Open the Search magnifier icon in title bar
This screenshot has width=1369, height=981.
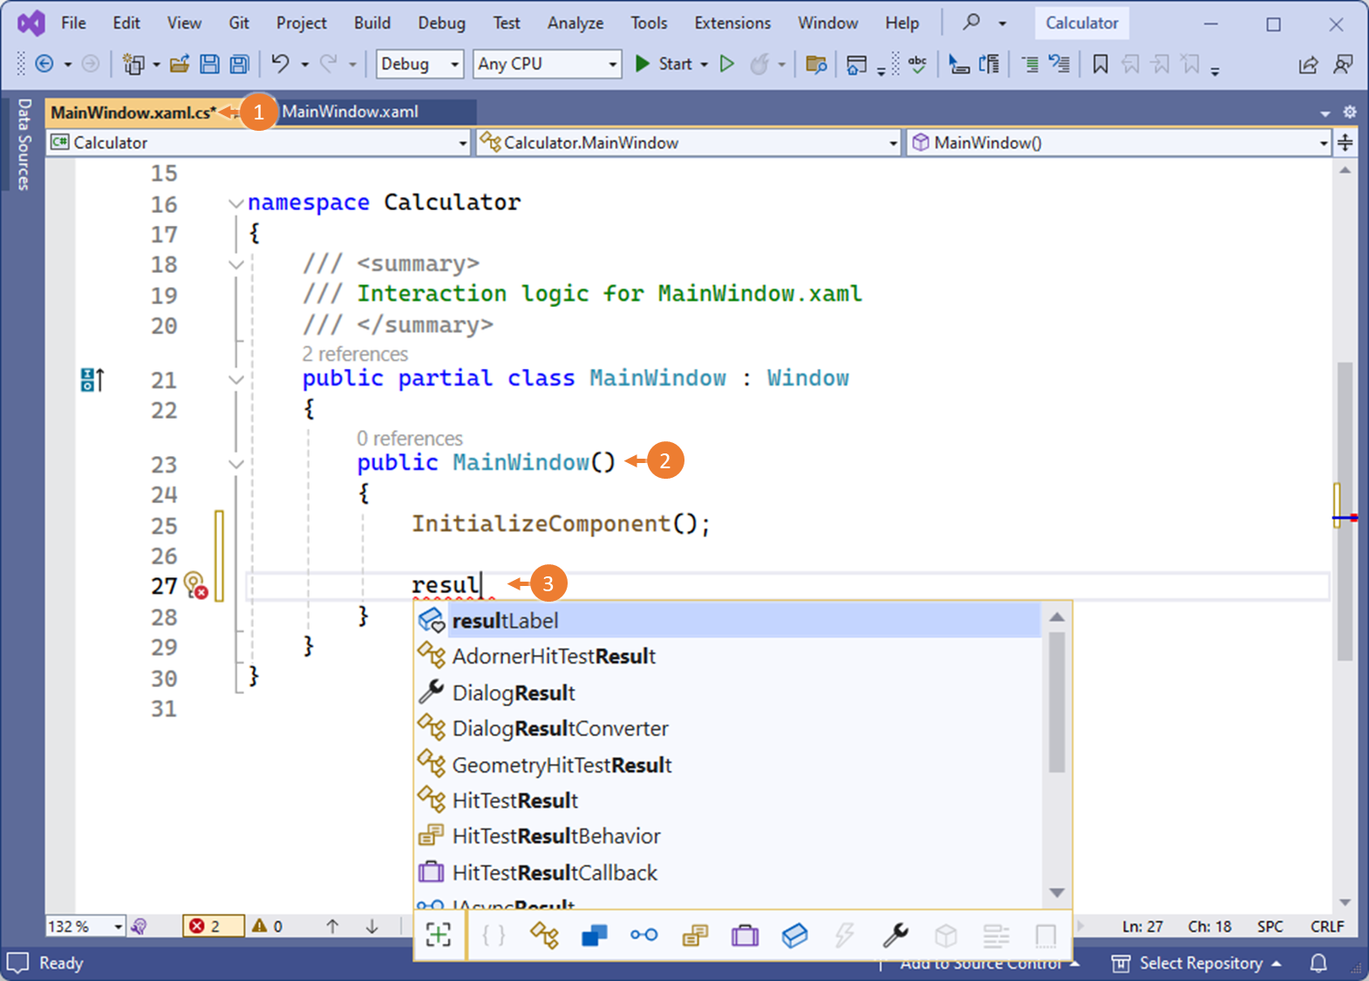coord(971,22)
